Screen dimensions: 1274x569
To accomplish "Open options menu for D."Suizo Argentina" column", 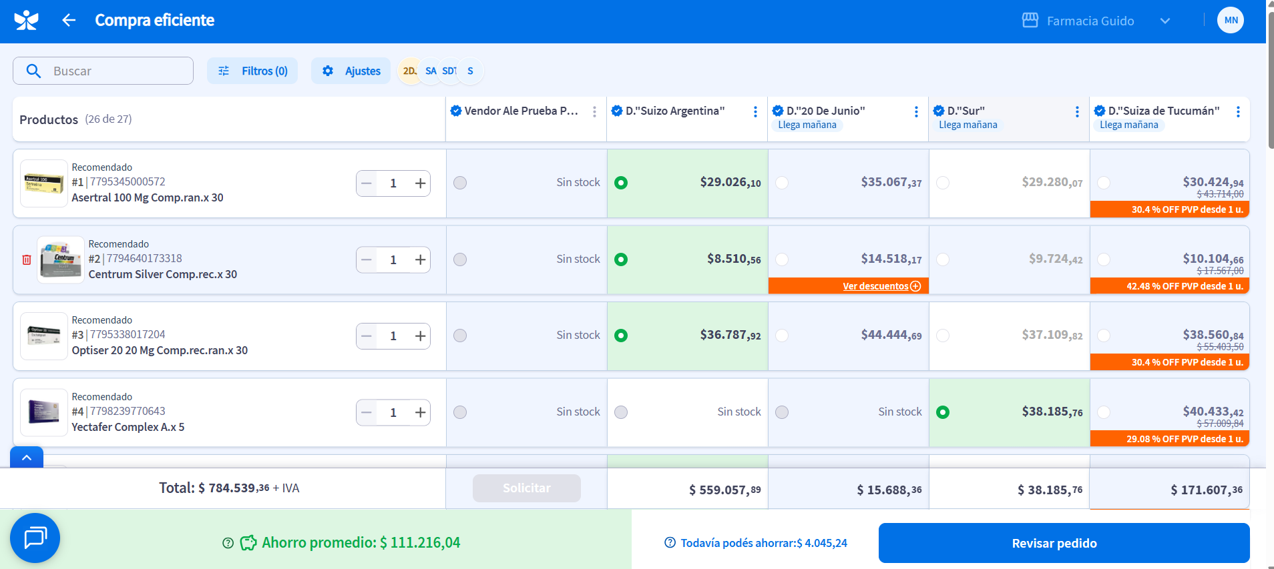I will coord(755,112).
